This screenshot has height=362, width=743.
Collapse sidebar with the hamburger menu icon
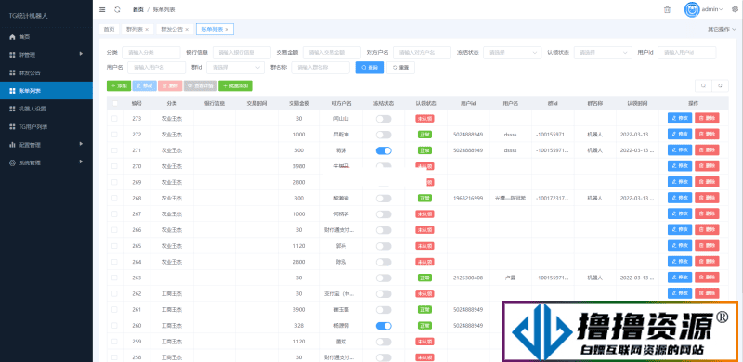coord(102,9)
